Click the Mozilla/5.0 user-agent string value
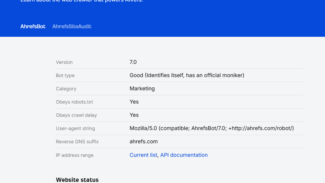 tap(211, 128)
